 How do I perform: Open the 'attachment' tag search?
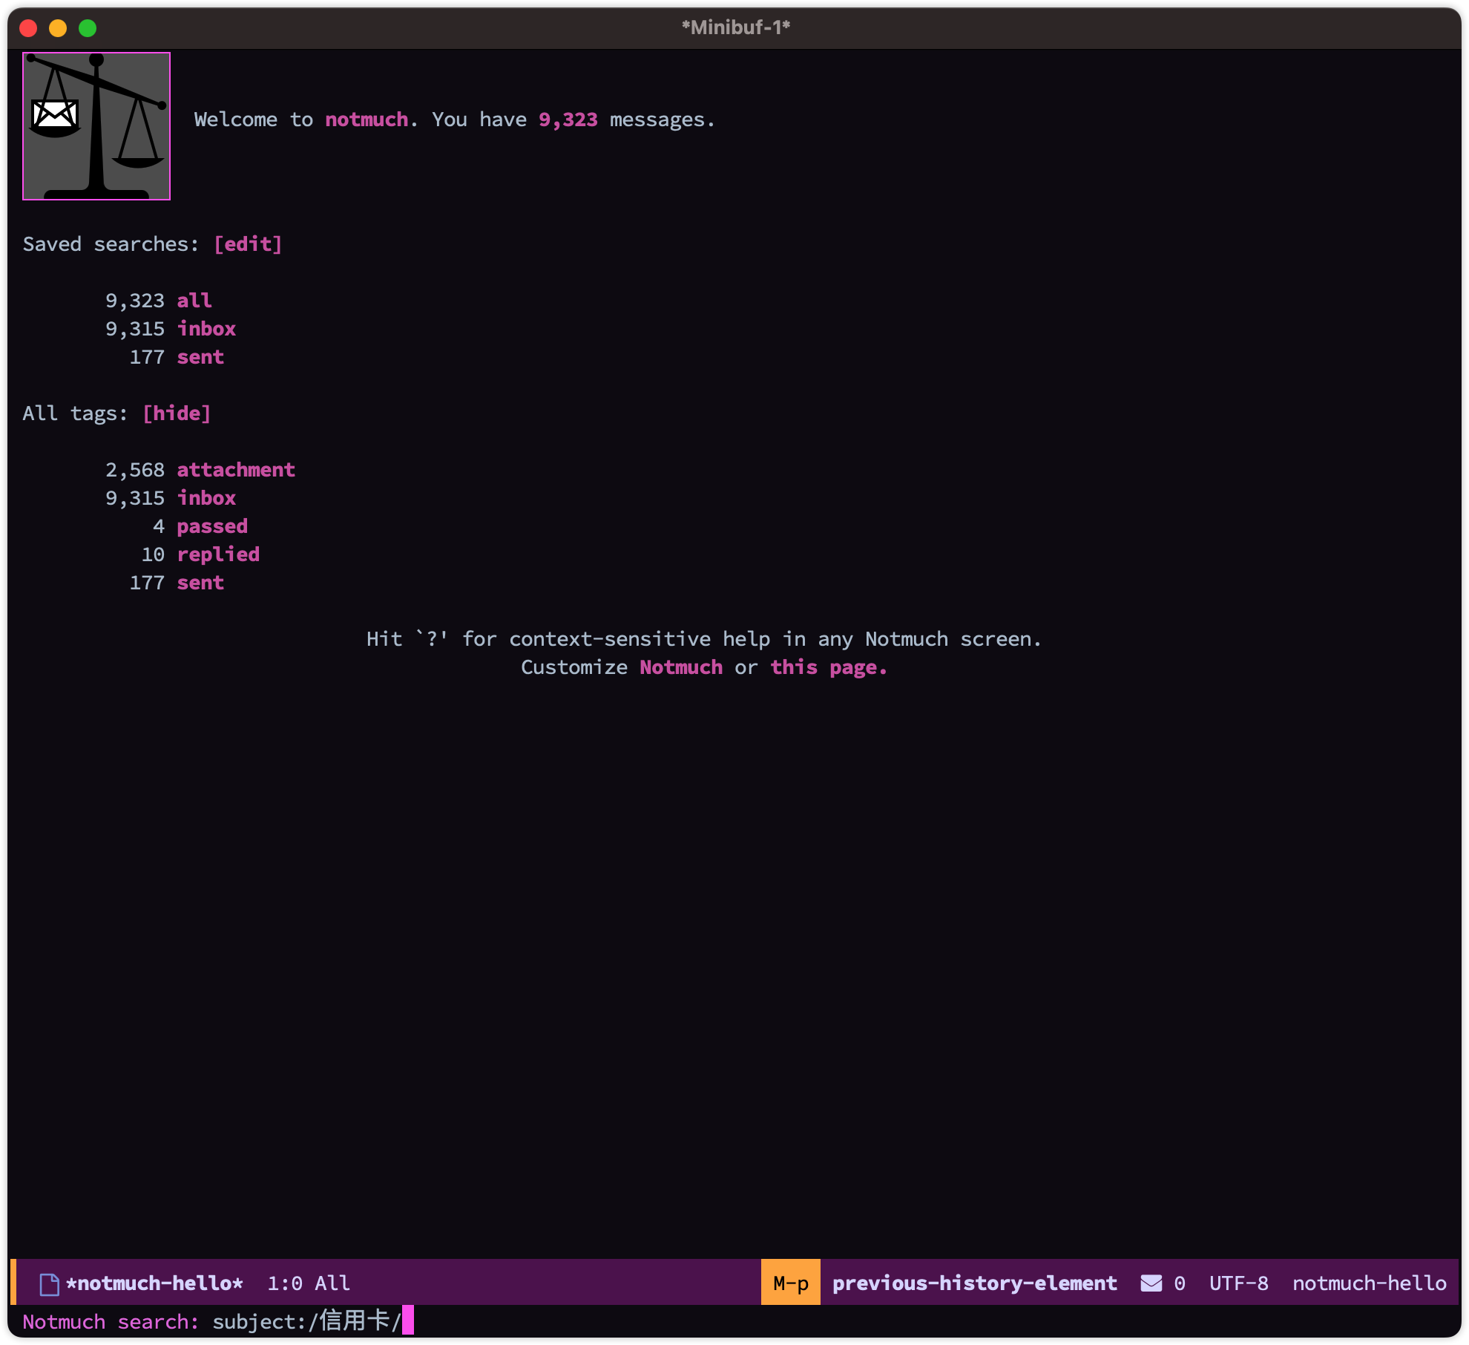(x=236, y=470)
